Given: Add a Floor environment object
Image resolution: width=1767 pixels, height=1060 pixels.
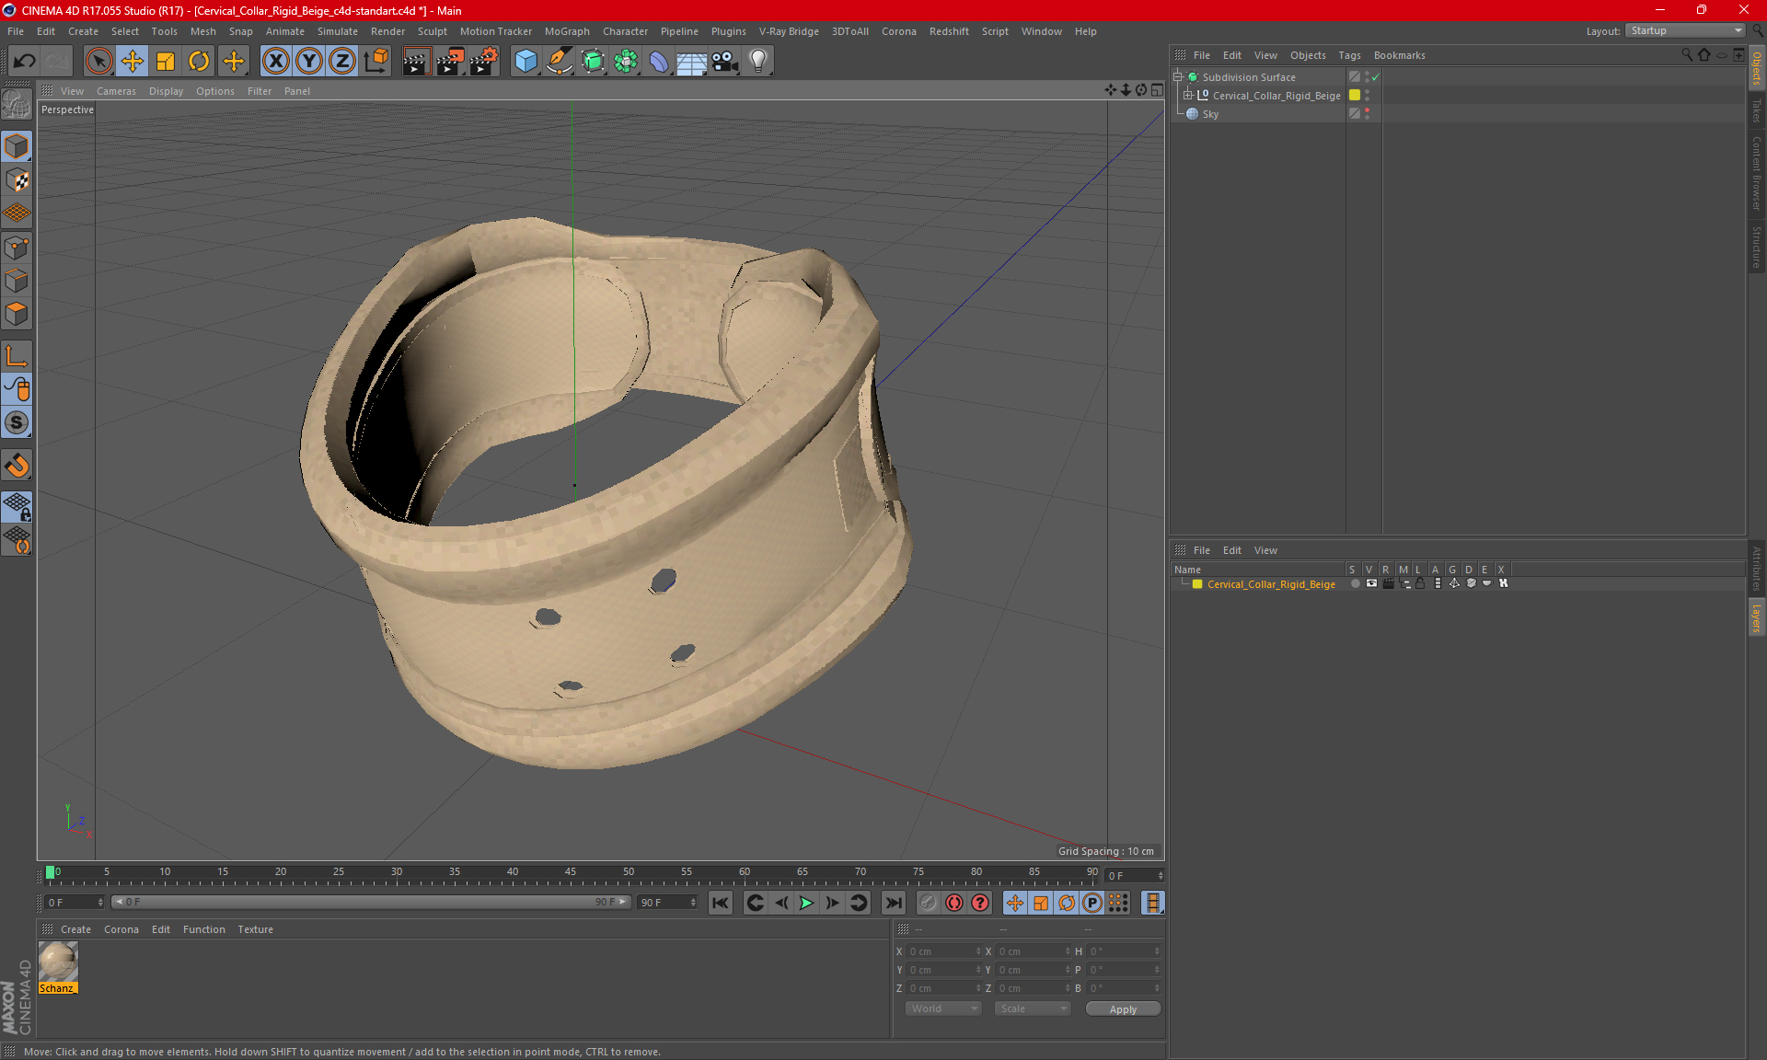Looking at the screenshot, I should tap(691, 61).
